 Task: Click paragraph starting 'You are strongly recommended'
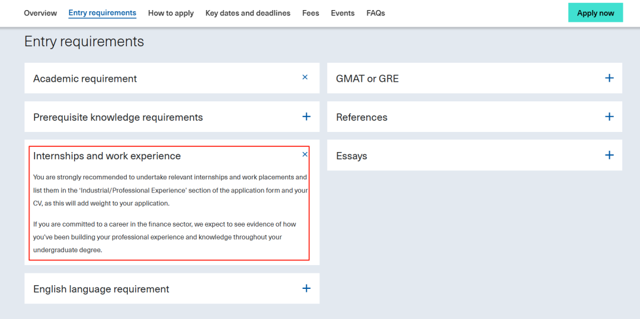[171, 190]
